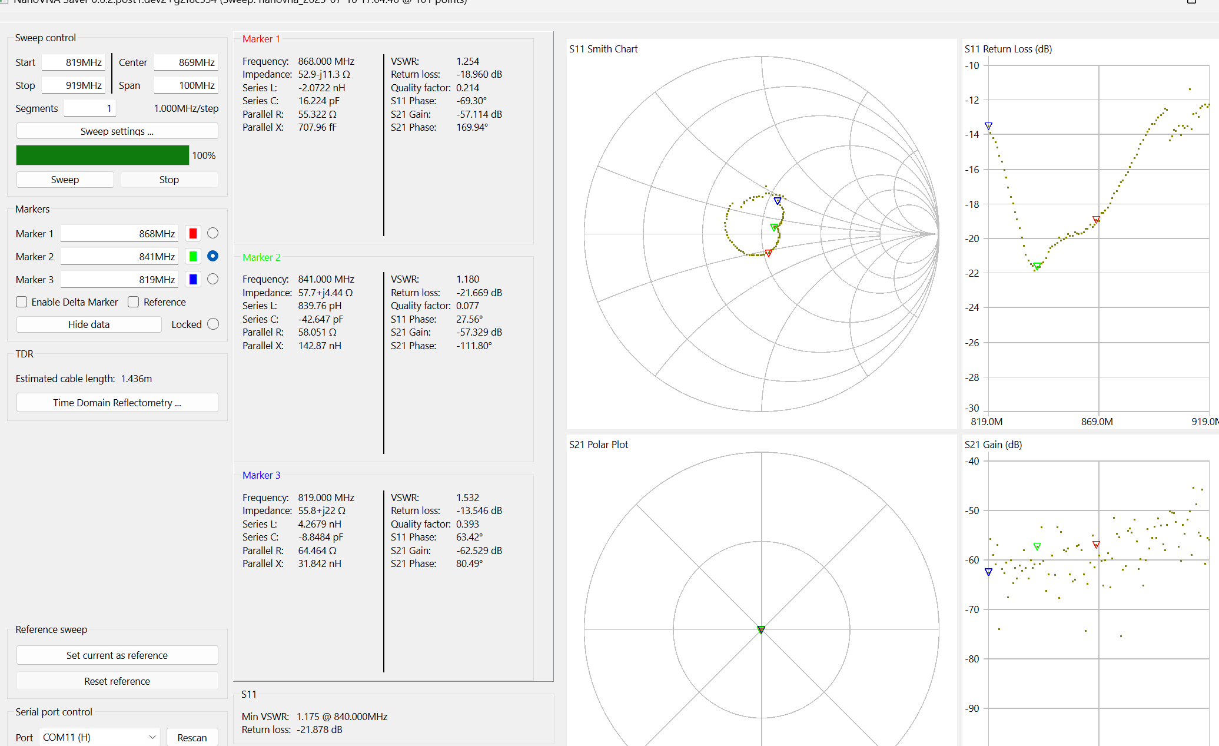Click Min VSWR 1.175 @ 840.000MHz text
This screenshot has height=746, width=1219.
click(x=315, y=717)
